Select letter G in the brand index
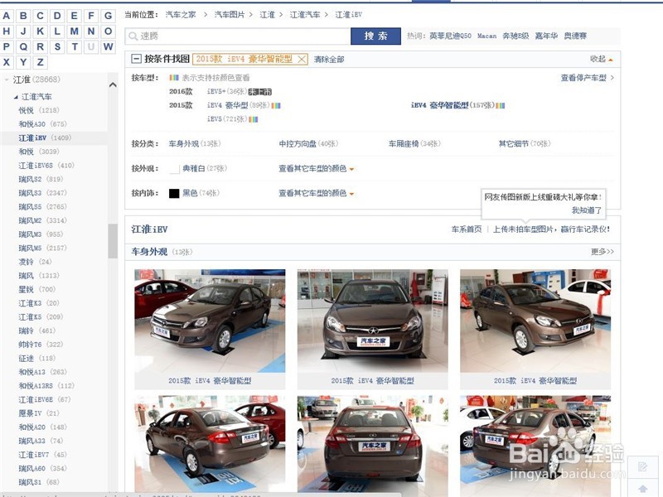Screen dimensions: 663x497 tap(108, 16)
